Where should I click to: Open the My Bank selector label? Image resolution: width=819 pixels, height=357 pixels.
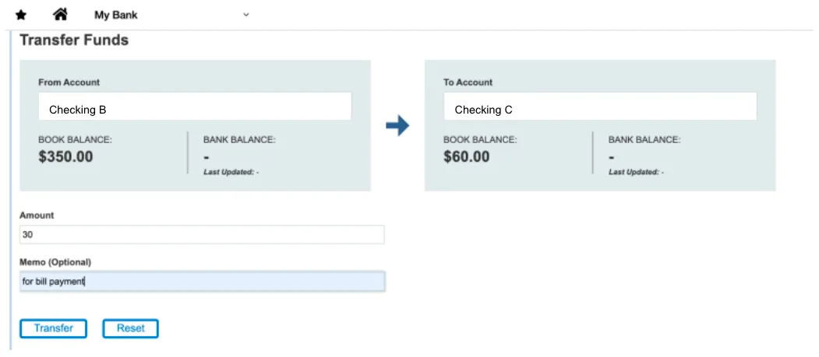click(x=116, y=15)
